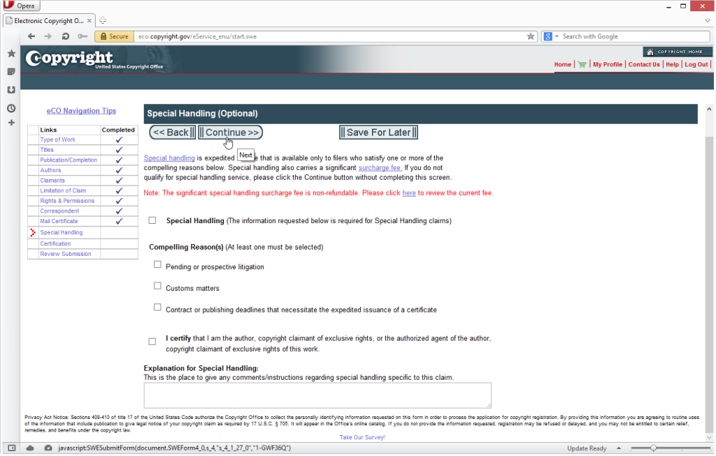The image size is (716, 456).
Task: Open the Google search engine selector
Action: (x=551, y=36)
